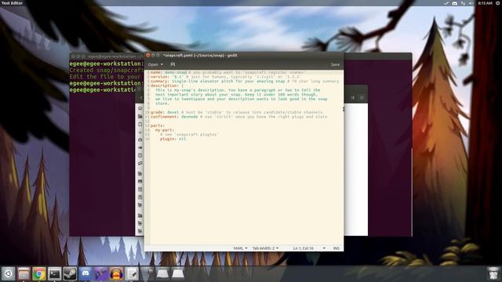502x282 pixels.
Task: Open the Ln 1, Col 16 position dropdown
Action: [x=309, y=248]
